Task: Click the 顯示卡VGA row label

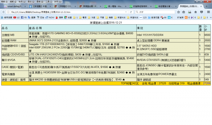Action: coord(9,60)
